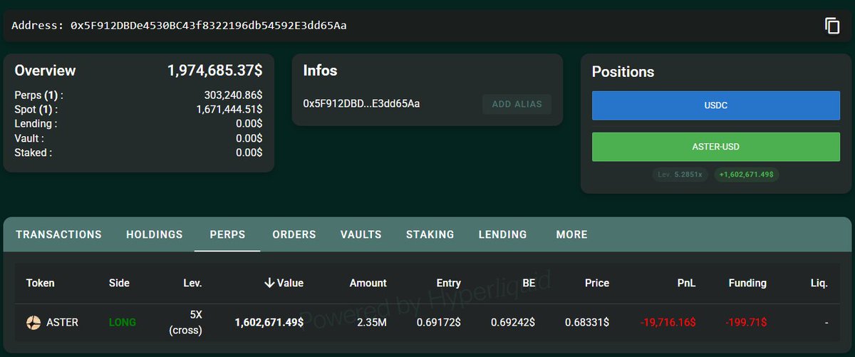Sort by Value using the down arrow
Viewport: 855px width, 357px height.
tap(269, 283)
